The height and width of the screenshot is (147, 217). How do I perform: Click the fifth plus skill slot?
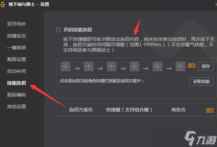point(157,66)
